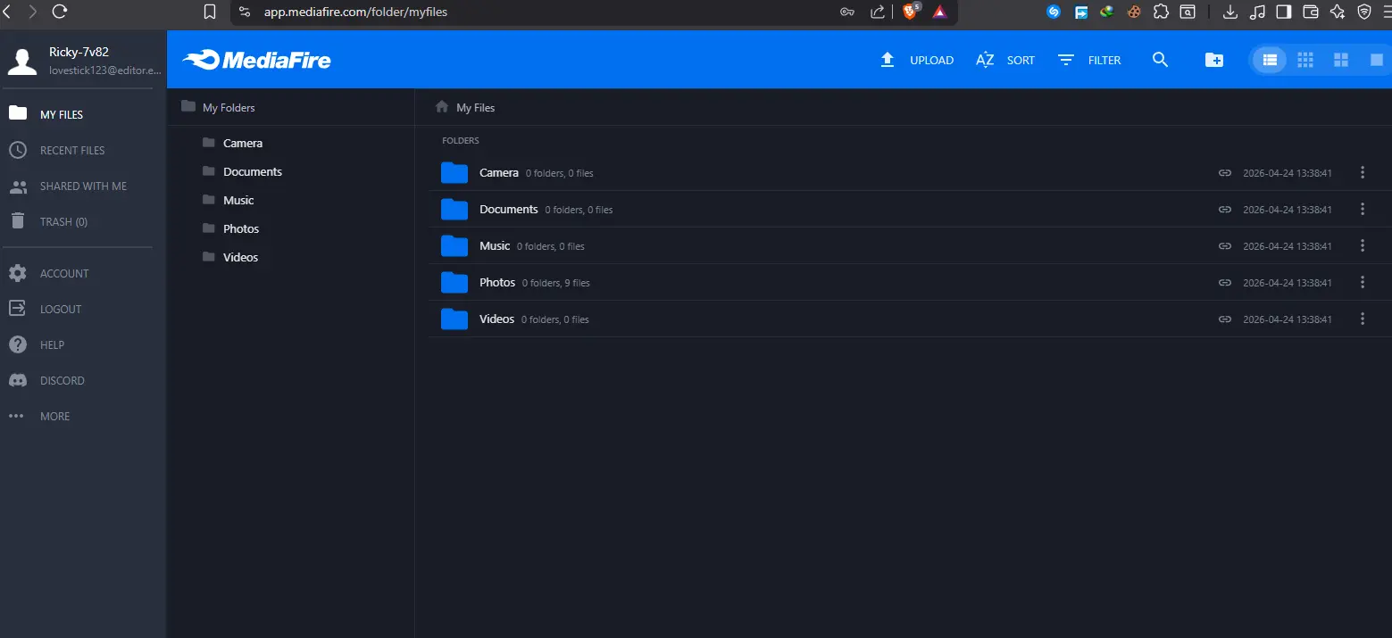Click the magnifier search icon in header
1392x638 pixels.
[x=1160, y=60]
